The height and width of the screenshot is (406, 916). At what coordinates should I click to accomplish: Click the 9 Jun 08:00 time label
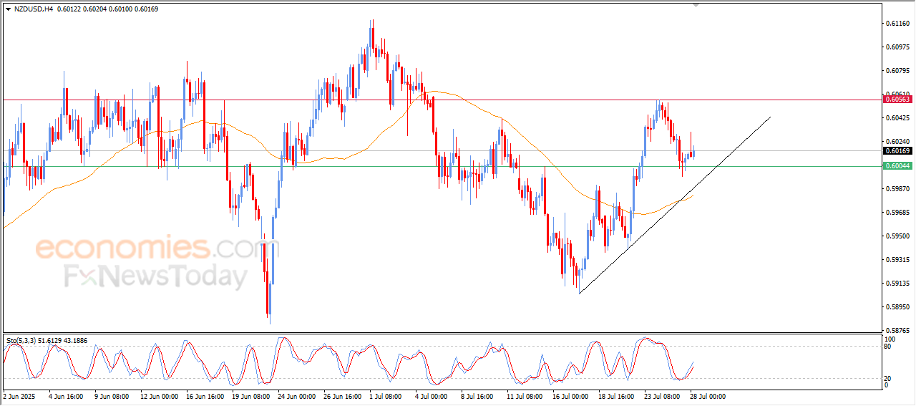click(111, 396)
